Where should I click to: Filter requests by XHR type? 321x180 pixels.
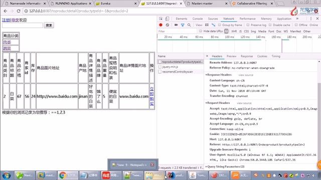tap(234, 31)
